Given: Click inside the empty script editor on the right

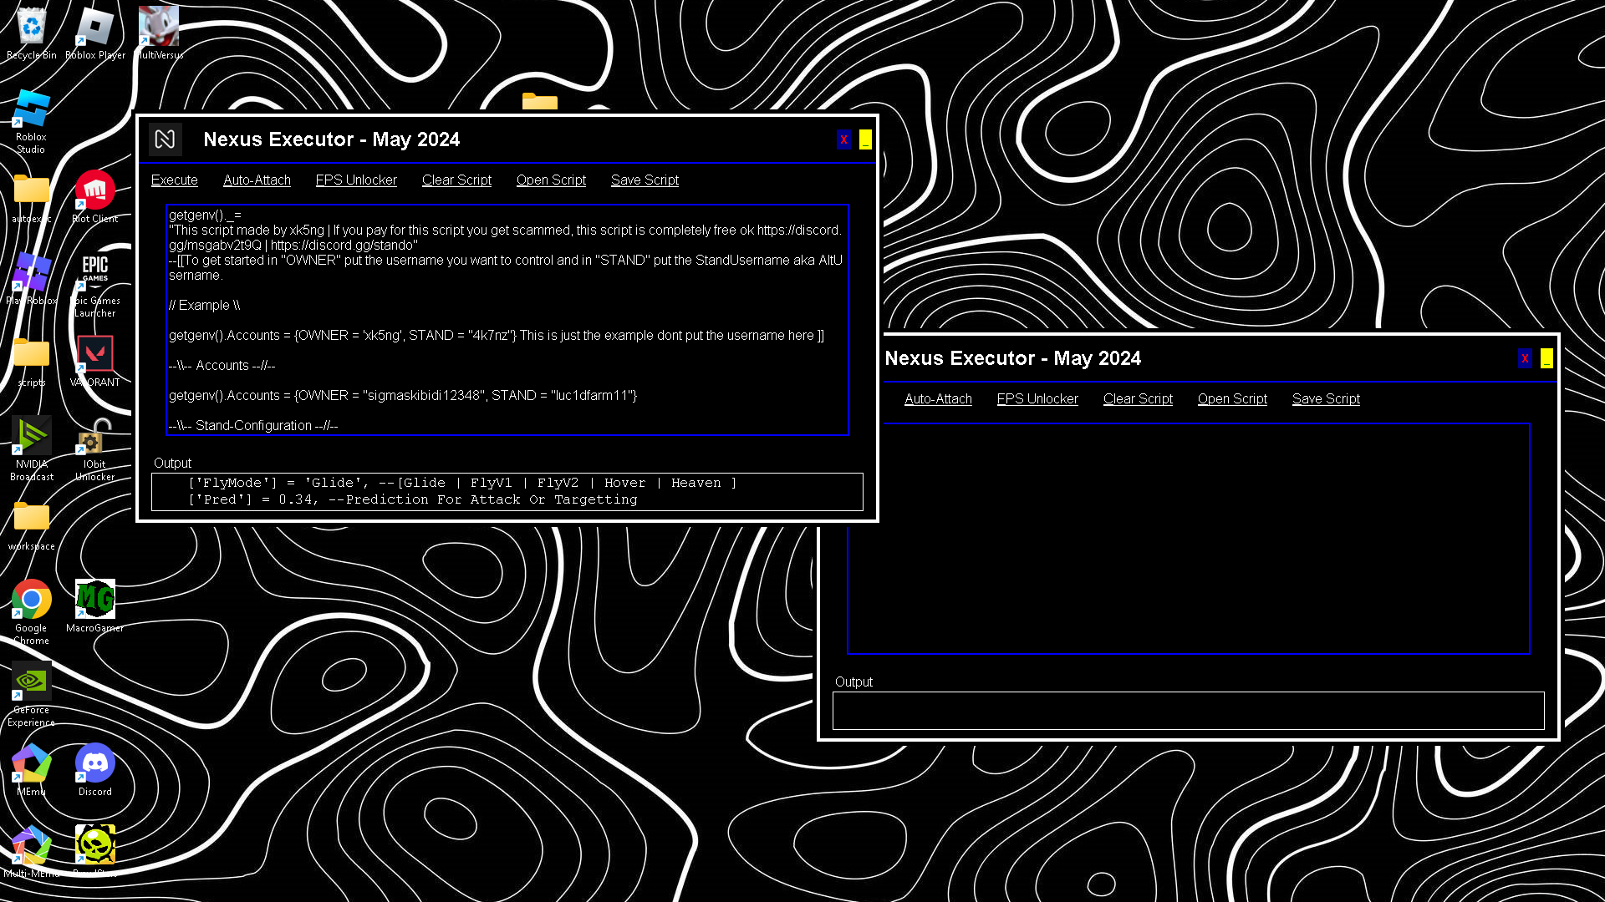Looking at the screenshot, I should pyautogui.click(x=1187, y=539).
